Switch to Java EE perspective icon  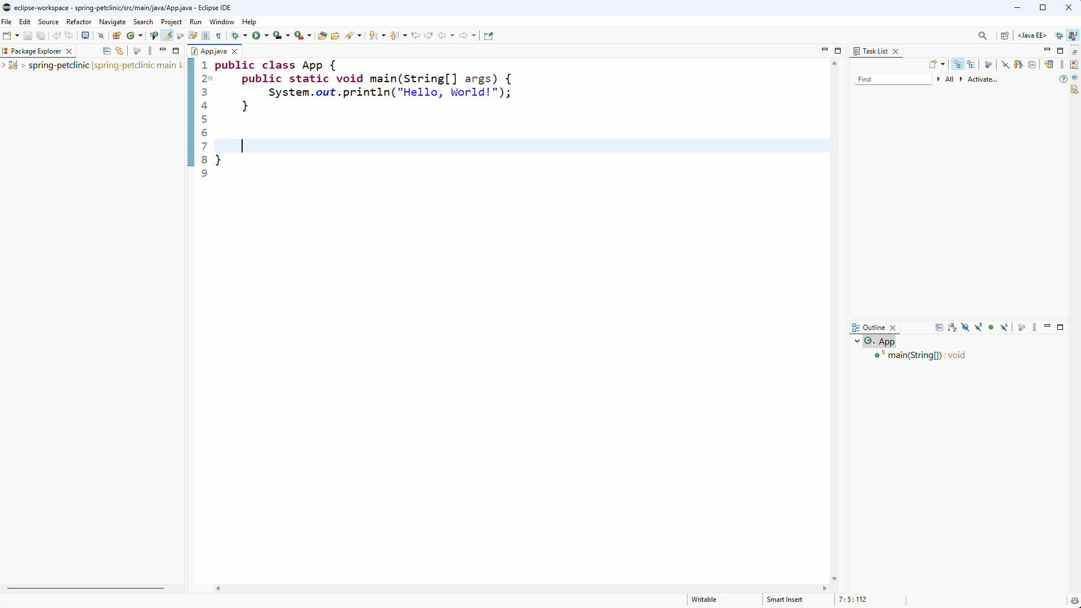(x=1032, y=35)
